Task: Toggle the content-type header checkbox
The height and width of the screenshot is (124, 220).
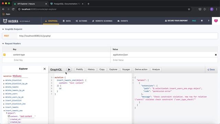Action: (x=4, y=55)
